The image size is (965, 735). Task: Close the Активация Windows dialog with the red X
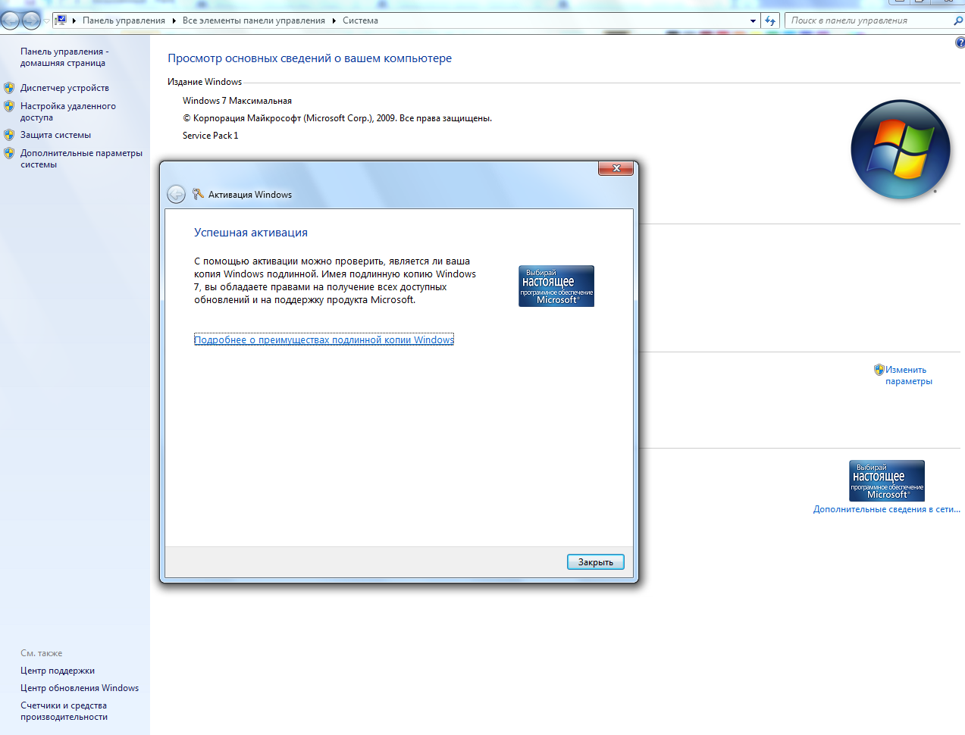pyautogui.click(x=616, y=168)
